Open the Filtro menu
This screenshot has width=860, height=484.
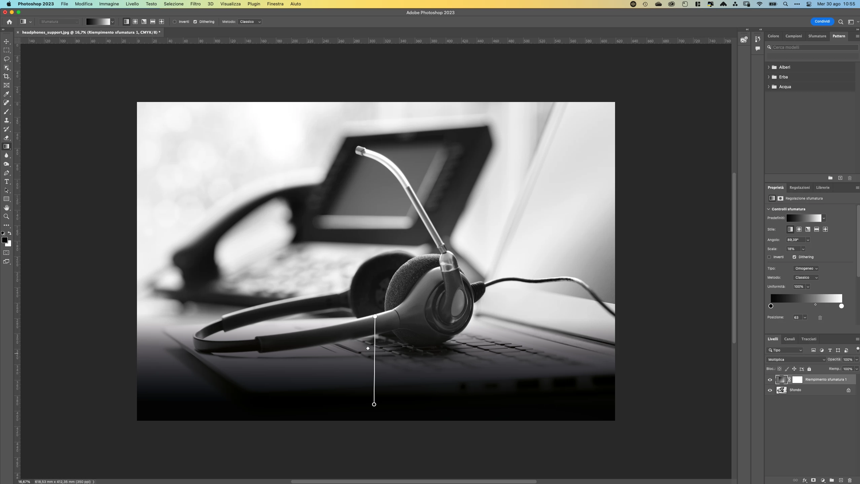coord(195,4)
